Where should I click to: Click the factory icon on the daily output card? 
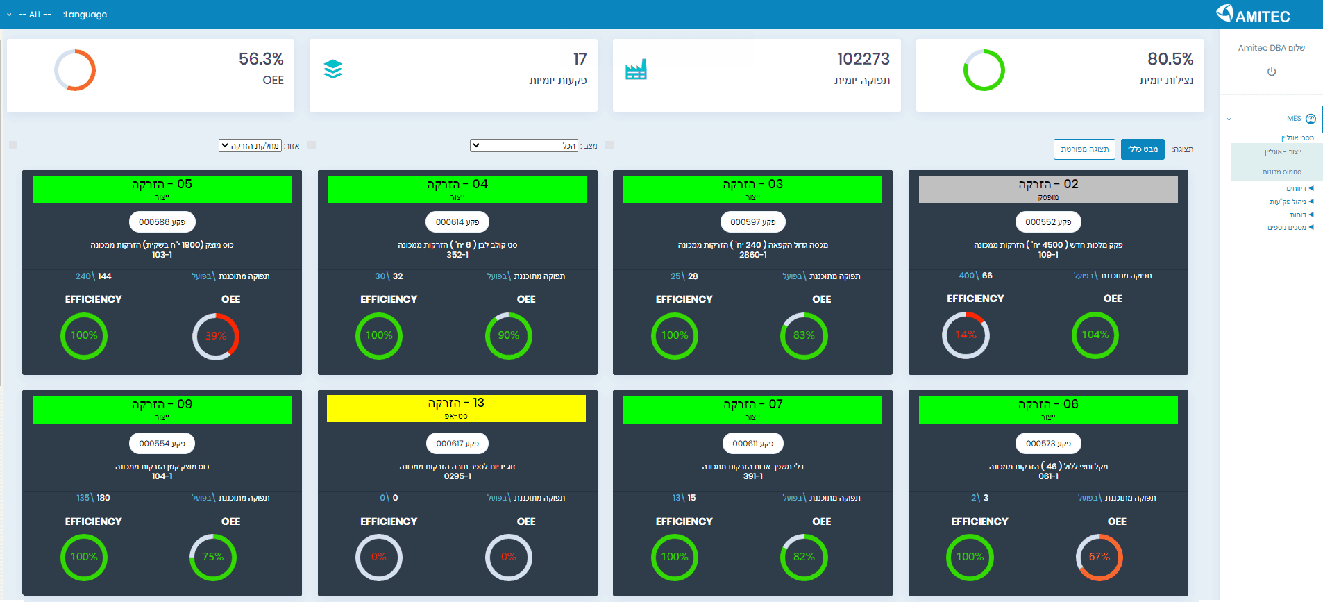click(636, 69)
